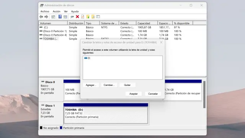This screenshot has width=245, height=138.
Task: Open the Acción menu
Action: (57, 11)
